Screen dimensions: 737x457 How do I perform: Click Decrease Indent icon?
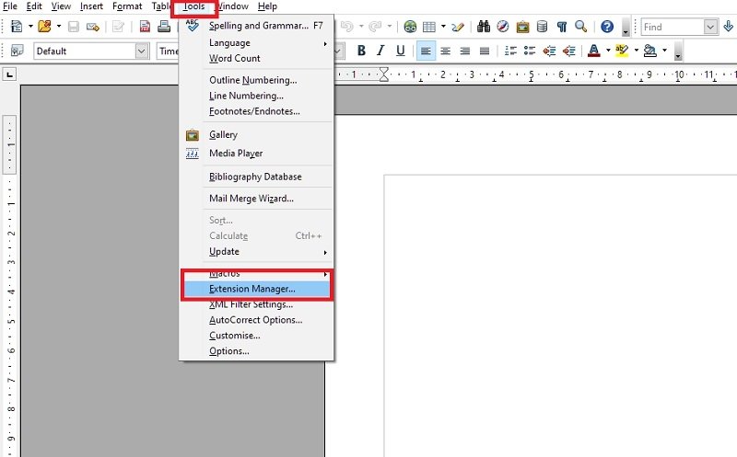point(549,51)
